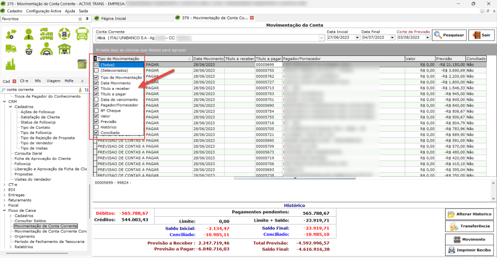Expand the Orçamento tree node
Image resolution: width=497 pixels, height=258 pixels.
coord(11,237)
